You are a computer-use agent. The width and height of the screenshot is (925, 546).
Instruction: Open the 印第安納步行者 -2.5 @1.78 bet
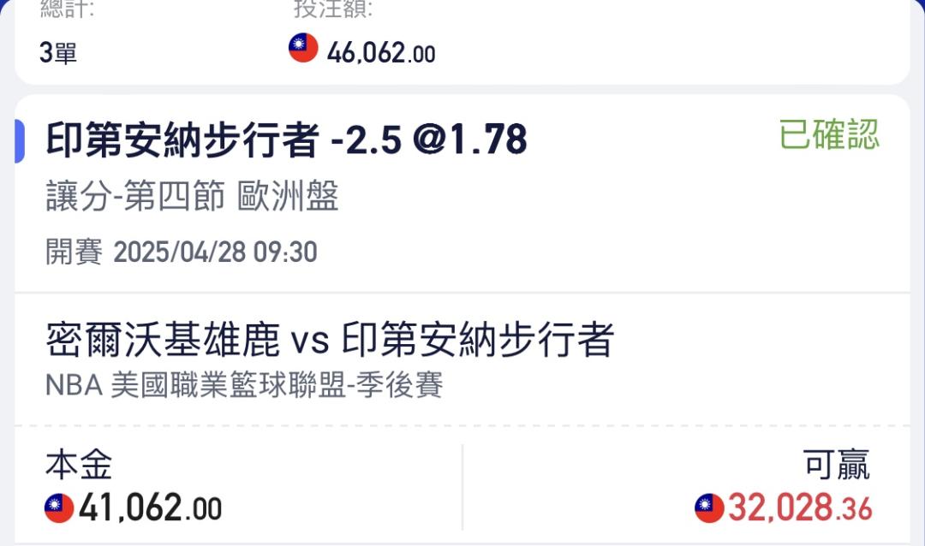(286, 140)
